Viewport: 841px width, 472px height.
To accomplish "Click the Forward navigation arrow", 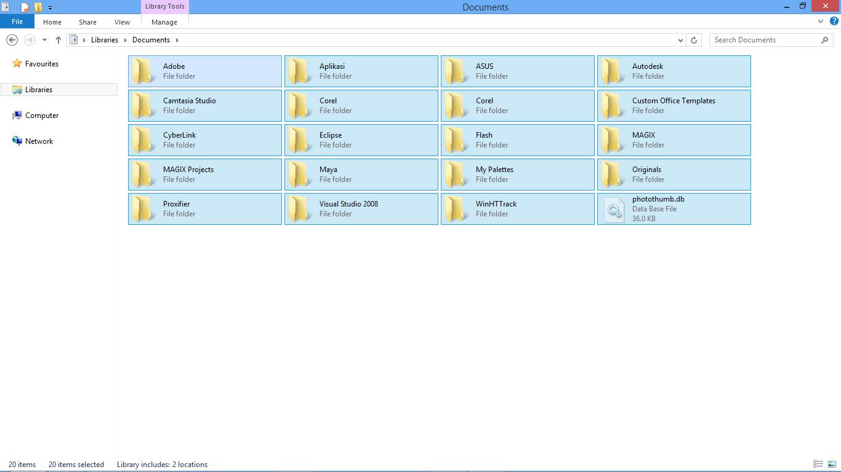I will tap(29, 40).
